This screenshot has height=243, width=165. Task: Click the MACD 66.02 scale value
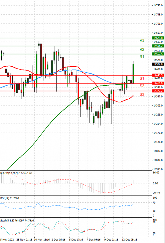(156, 173)
